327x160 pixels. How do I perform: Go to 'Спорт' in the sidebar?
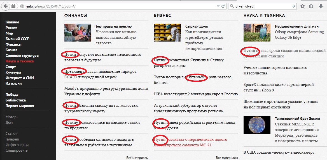coord(11,67)
